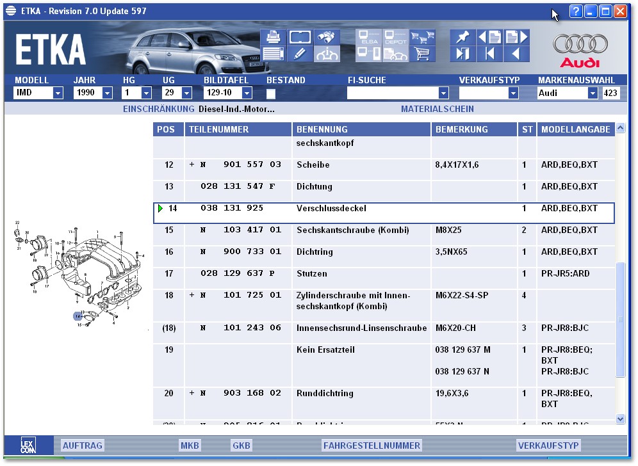Expand the BILDTAFEL dropdown

click(247, 93)
